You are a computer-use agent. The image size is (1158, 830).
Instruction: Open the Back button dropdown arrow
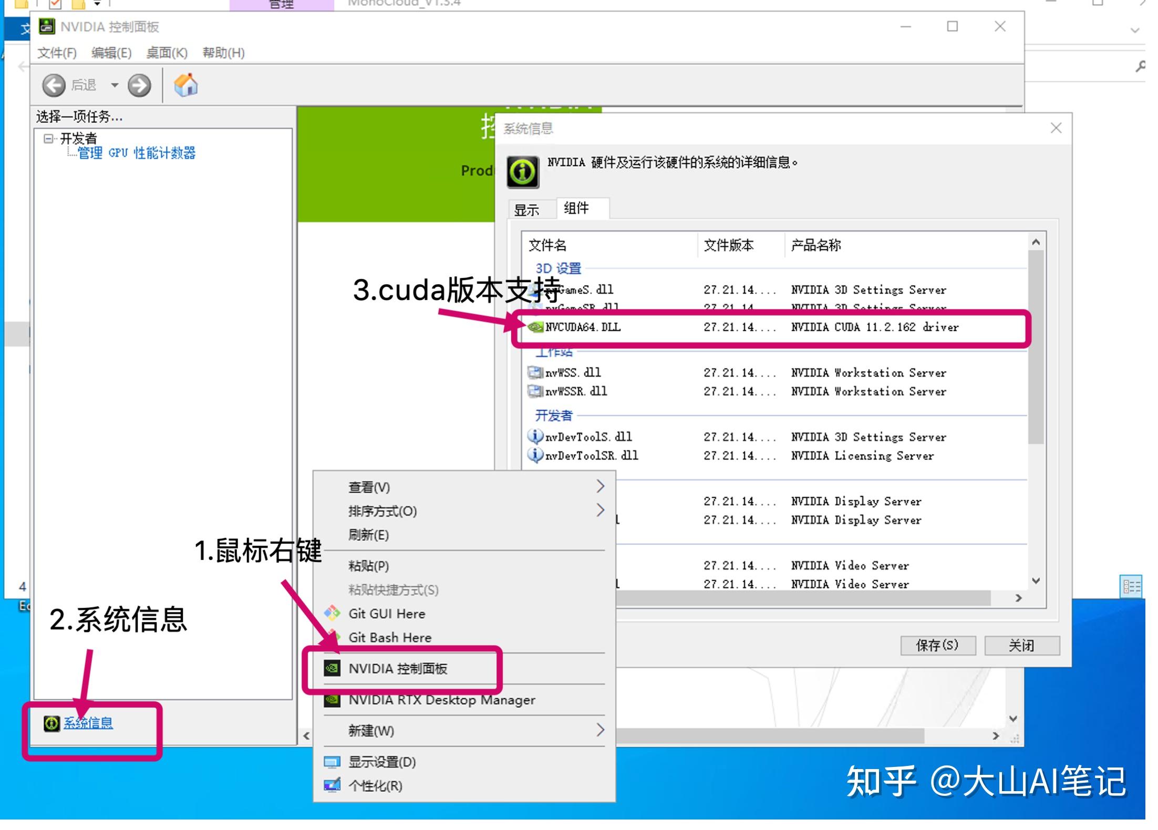115,85
